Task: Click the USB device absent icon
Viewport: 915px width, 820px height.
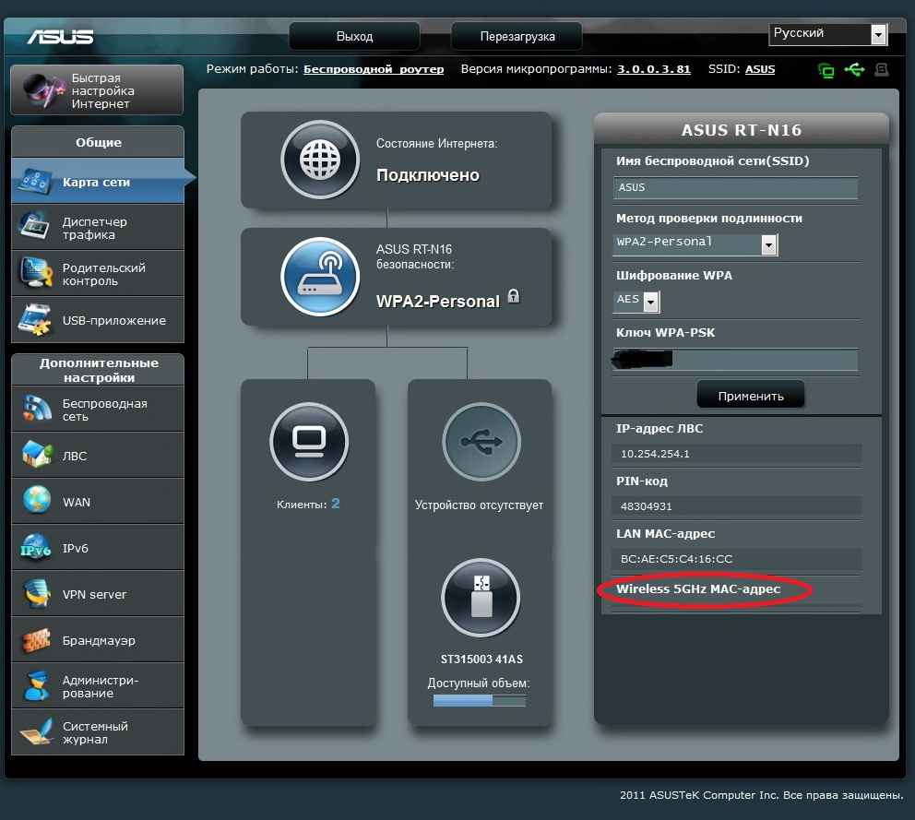Action: (481, 443)
